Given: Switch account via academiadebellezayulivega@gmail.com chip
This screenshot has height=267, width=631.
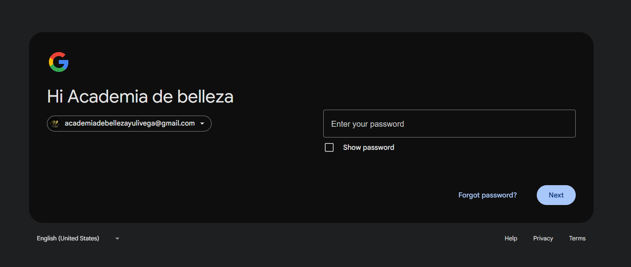Looking at the screenshot, I should click(x=129, y=124).
